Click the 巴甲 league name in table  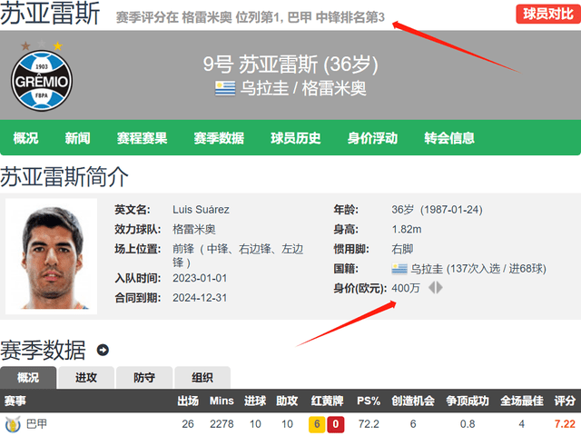click(36, 424)
